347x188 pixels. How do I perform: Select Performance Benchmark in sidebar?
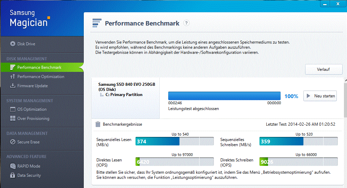click(42, 67)
